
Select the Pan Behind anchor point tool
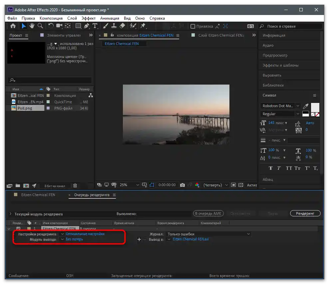[x=68, y=26]
